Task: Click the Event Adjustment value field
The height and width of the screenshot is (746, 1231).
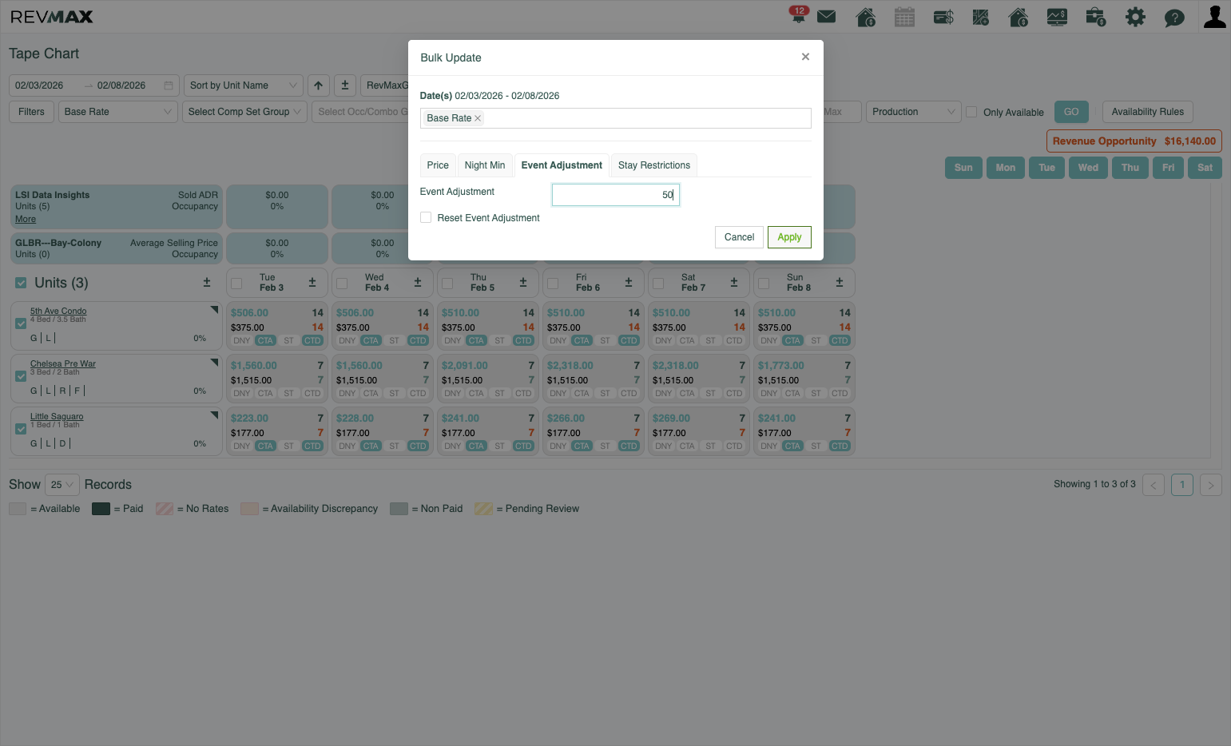Action: 616,195
